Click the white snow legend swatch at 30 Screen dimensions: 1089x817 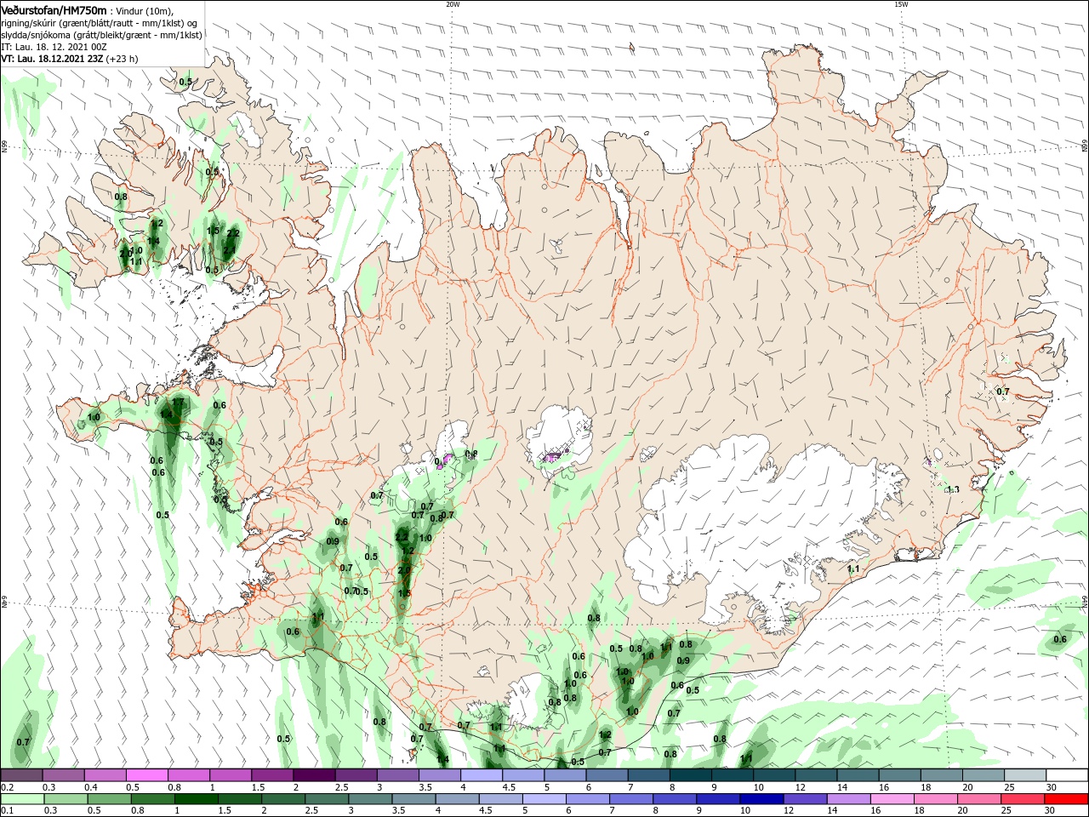coord(1067,775)
